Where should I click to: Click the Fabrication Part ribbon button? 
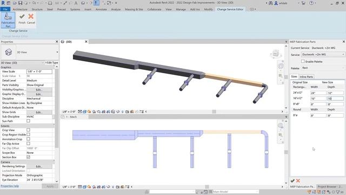(8, 20)
